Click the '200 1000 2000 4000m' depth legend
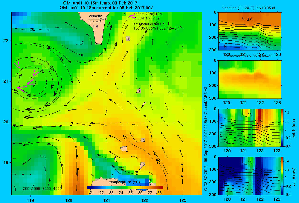Screen dimensions: 299x203 click(x=43, y=189)
